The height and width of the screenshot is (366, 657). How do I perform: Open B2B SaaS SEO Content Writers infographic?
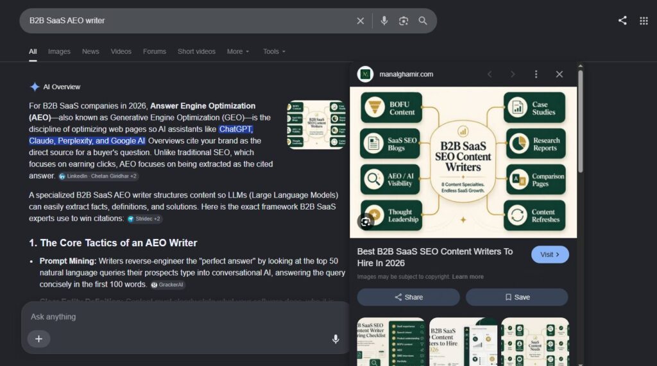[x=463, y=162]
